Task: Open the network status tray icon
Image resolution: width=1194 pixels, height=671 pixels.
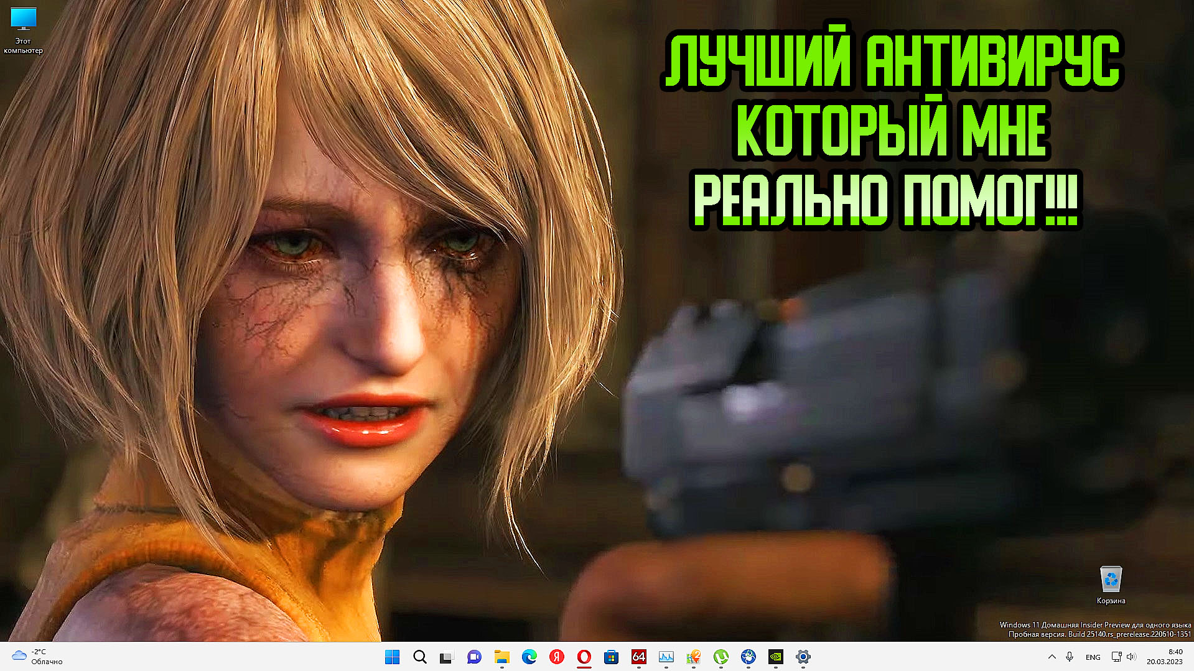Action: (x=1116, y=657)
